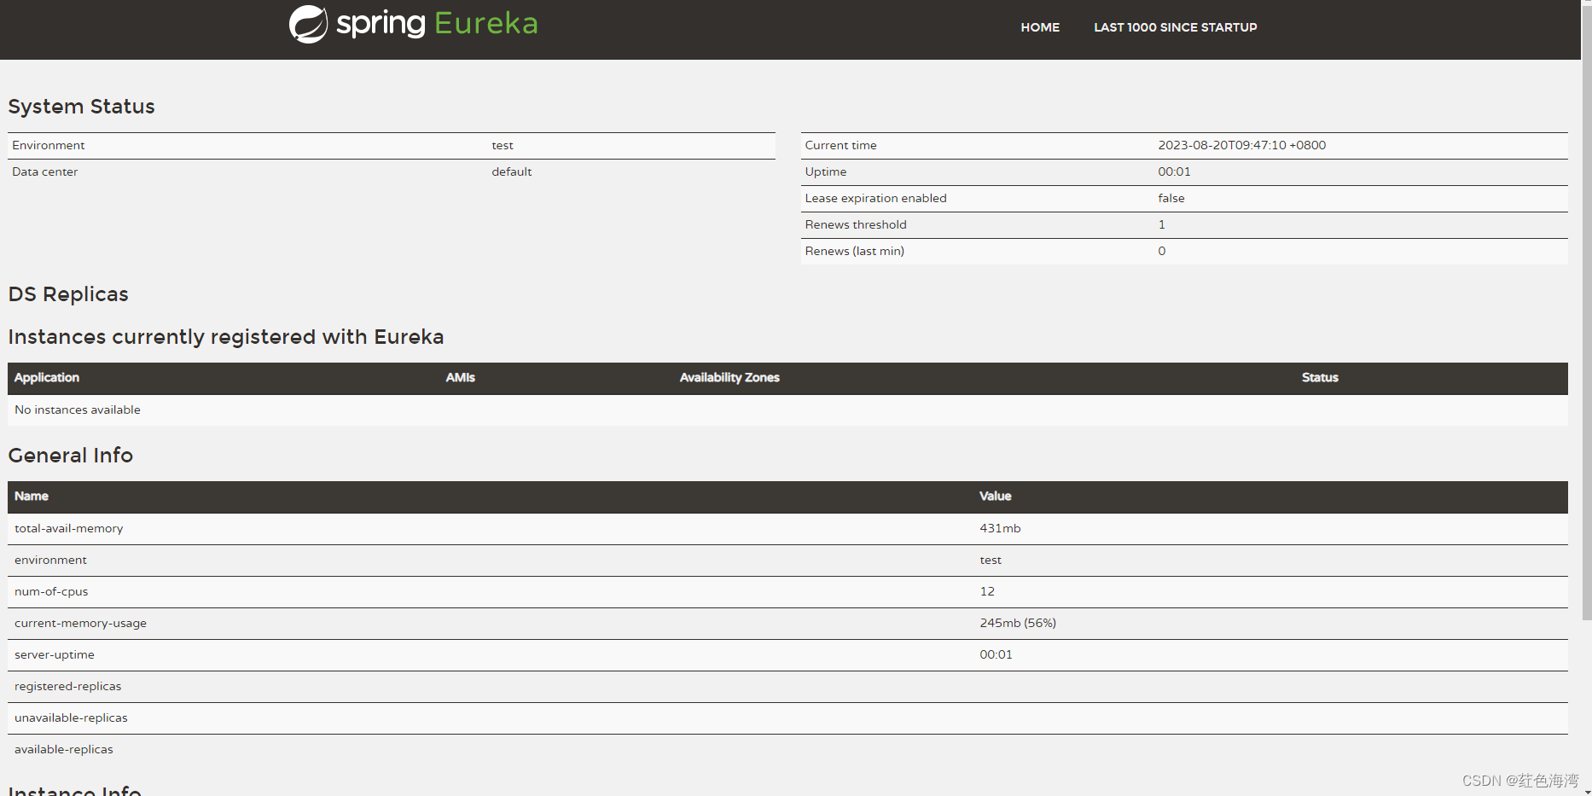
Task: Click the Spring leaf logo icon
Action: [x=308, y=24]
